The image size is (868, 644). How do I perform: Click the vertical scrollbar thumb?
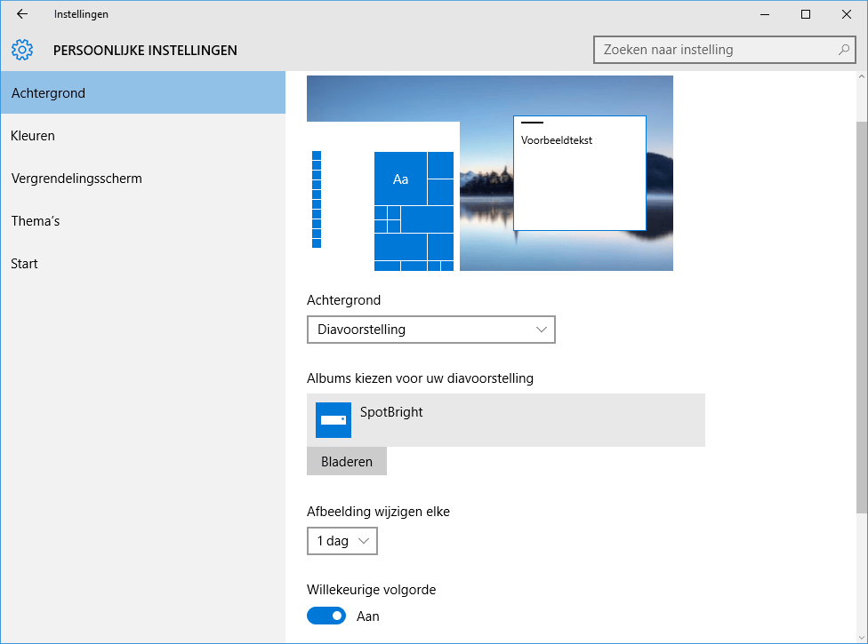click(862, 318)
